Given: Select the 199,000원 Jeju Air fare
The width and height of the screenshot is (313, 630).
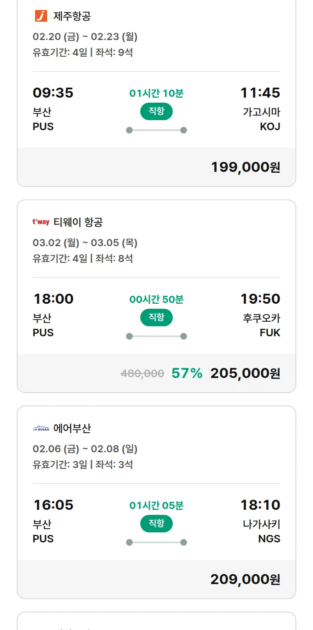Looking at the screenshot, I should (x=245, y=167).
